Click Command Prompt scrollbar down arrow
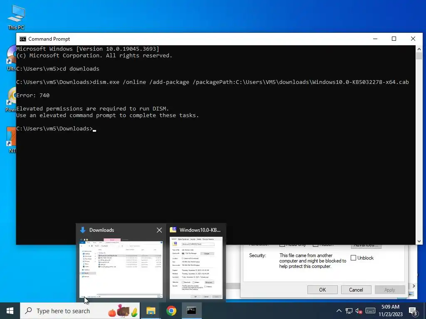Screen dimensions: 426x319 click(419, 241)
